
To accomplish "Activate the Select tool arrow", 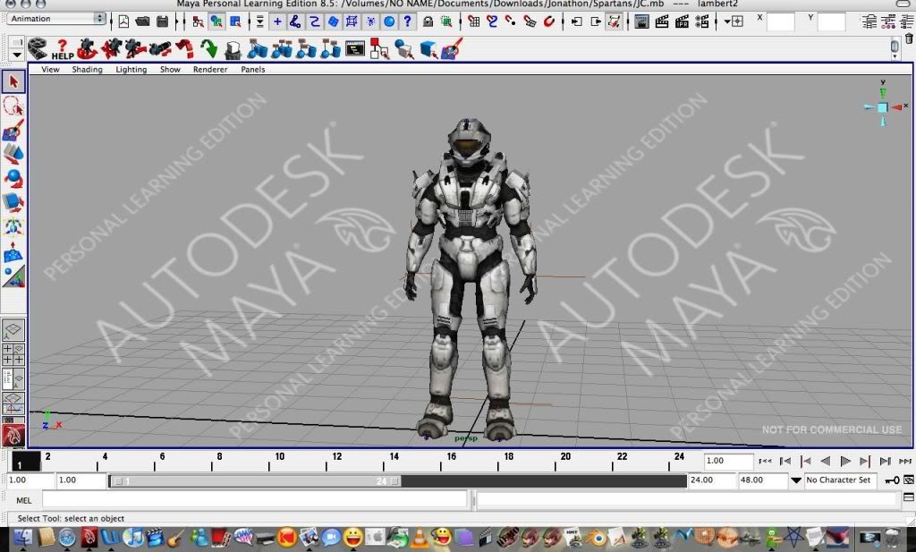I will (x=13, y=81).
